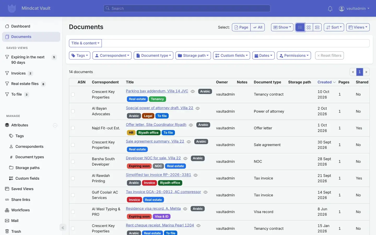Open Mail via its envelope icon
Viewport: 376px width, 235px height.
click(x=7, y=221)
